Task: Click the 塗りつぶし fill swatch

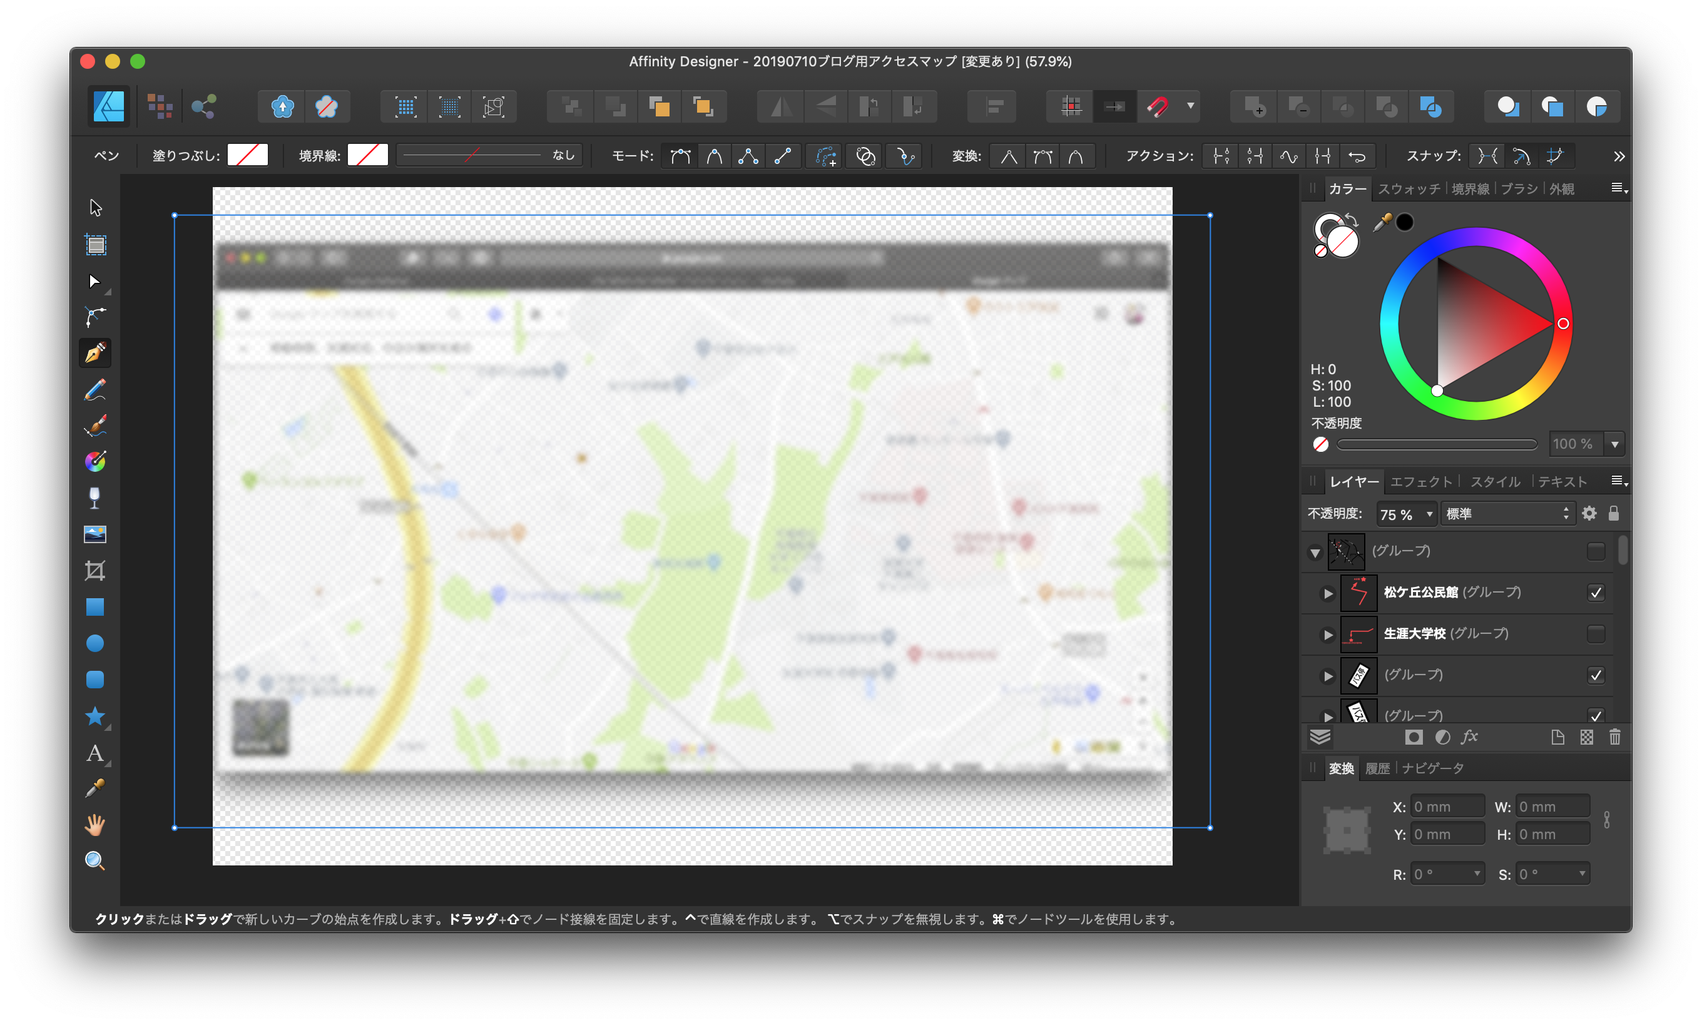Action: coord(247,155)
